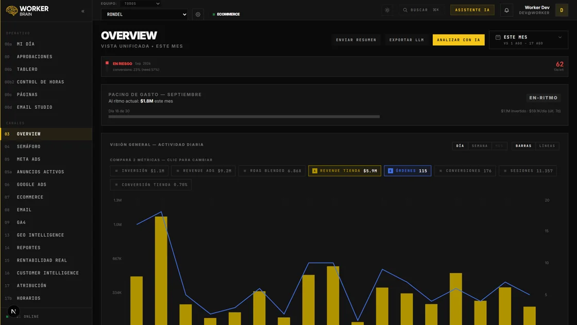Open the user avatar D menu
Viewport: 577px width, 325px height.
point(562,10)
